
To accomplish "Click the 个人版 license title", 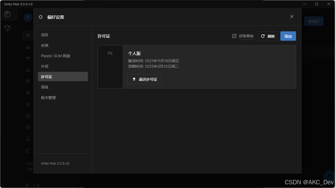I will [134, 54].
